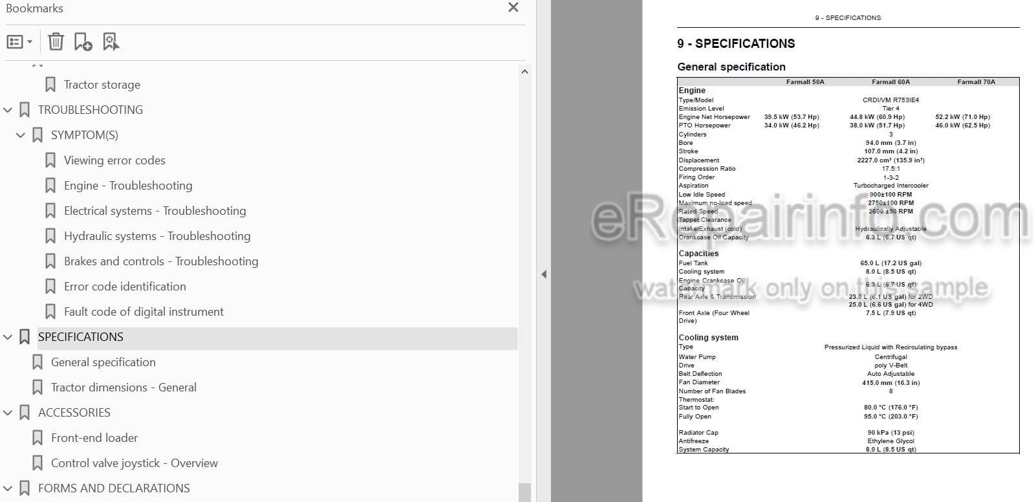Click the Capacities section heading in table
The height and width of the screenshot is (502, 1034).
(698, 254)
